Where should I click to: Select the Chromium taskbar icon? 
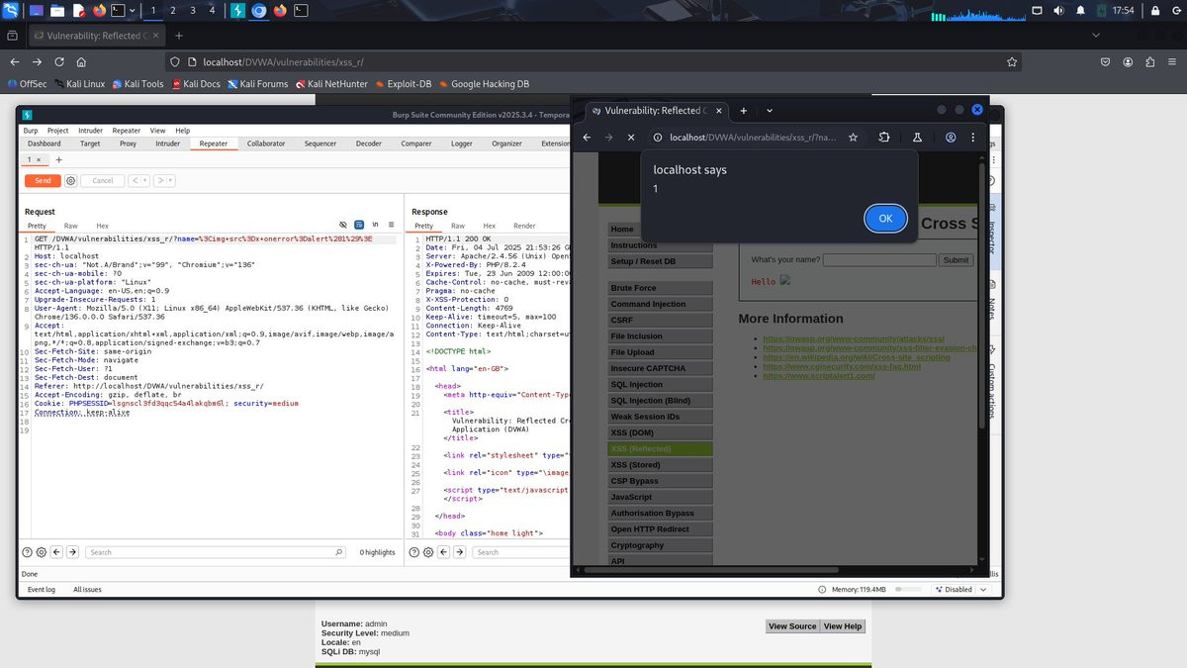coord(259,11)
